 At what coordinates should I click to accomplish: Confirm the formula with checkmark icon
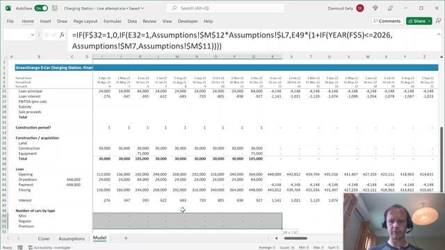[54, 35]
